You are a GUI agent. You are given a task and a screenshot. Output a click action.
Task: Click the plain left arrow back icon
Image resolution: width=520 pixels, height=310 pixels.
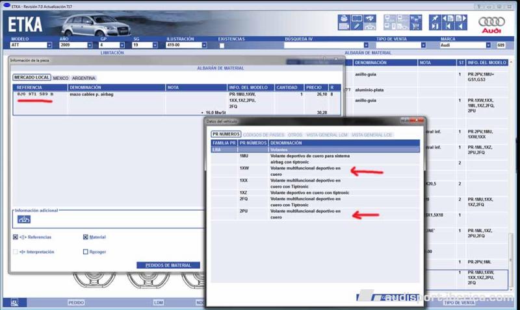tap(461, 27)
